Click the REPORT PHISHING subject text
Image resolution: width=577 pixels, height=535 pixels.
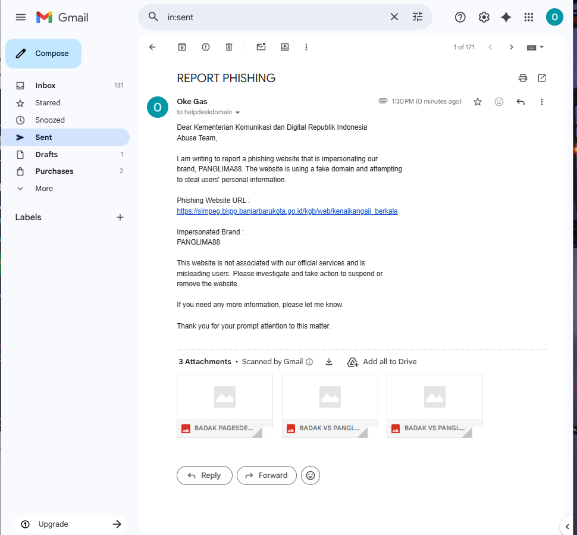pyautogui.click(x=226, y=78)
